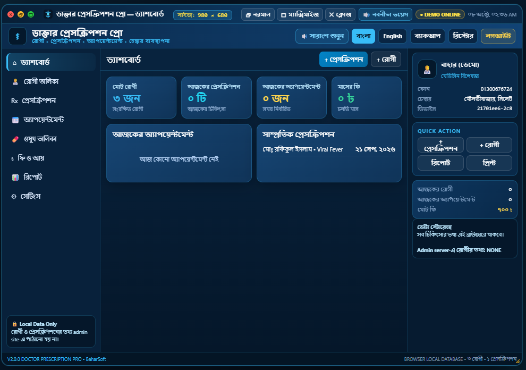Click মেডিসিন বিশেষজ্ঞ under doctor name
526x370 pixels.
click(460, 76)
